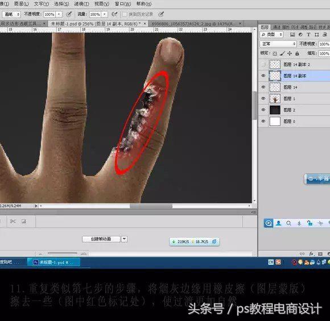The height and width of the screenshot is (321, 330).
Task: Open timeline panel menu icon at top right
Action: tap(254, 212)
